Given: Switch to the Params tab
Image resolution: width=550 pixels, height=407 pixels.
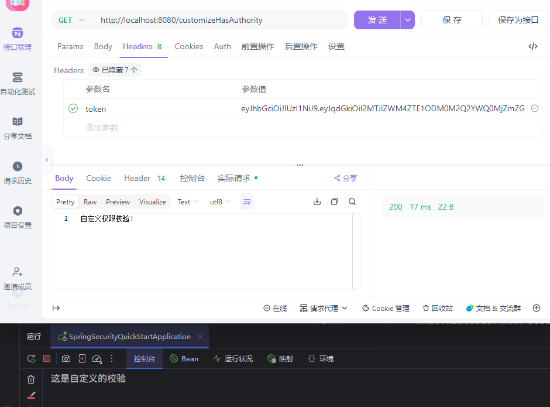Looking at the screenshot, I should [70, 46].
